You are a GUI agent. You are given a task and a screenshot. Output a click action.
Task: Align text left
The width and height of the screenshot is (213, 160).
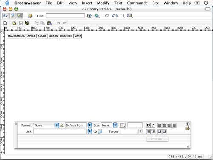(x=160, y=125)
